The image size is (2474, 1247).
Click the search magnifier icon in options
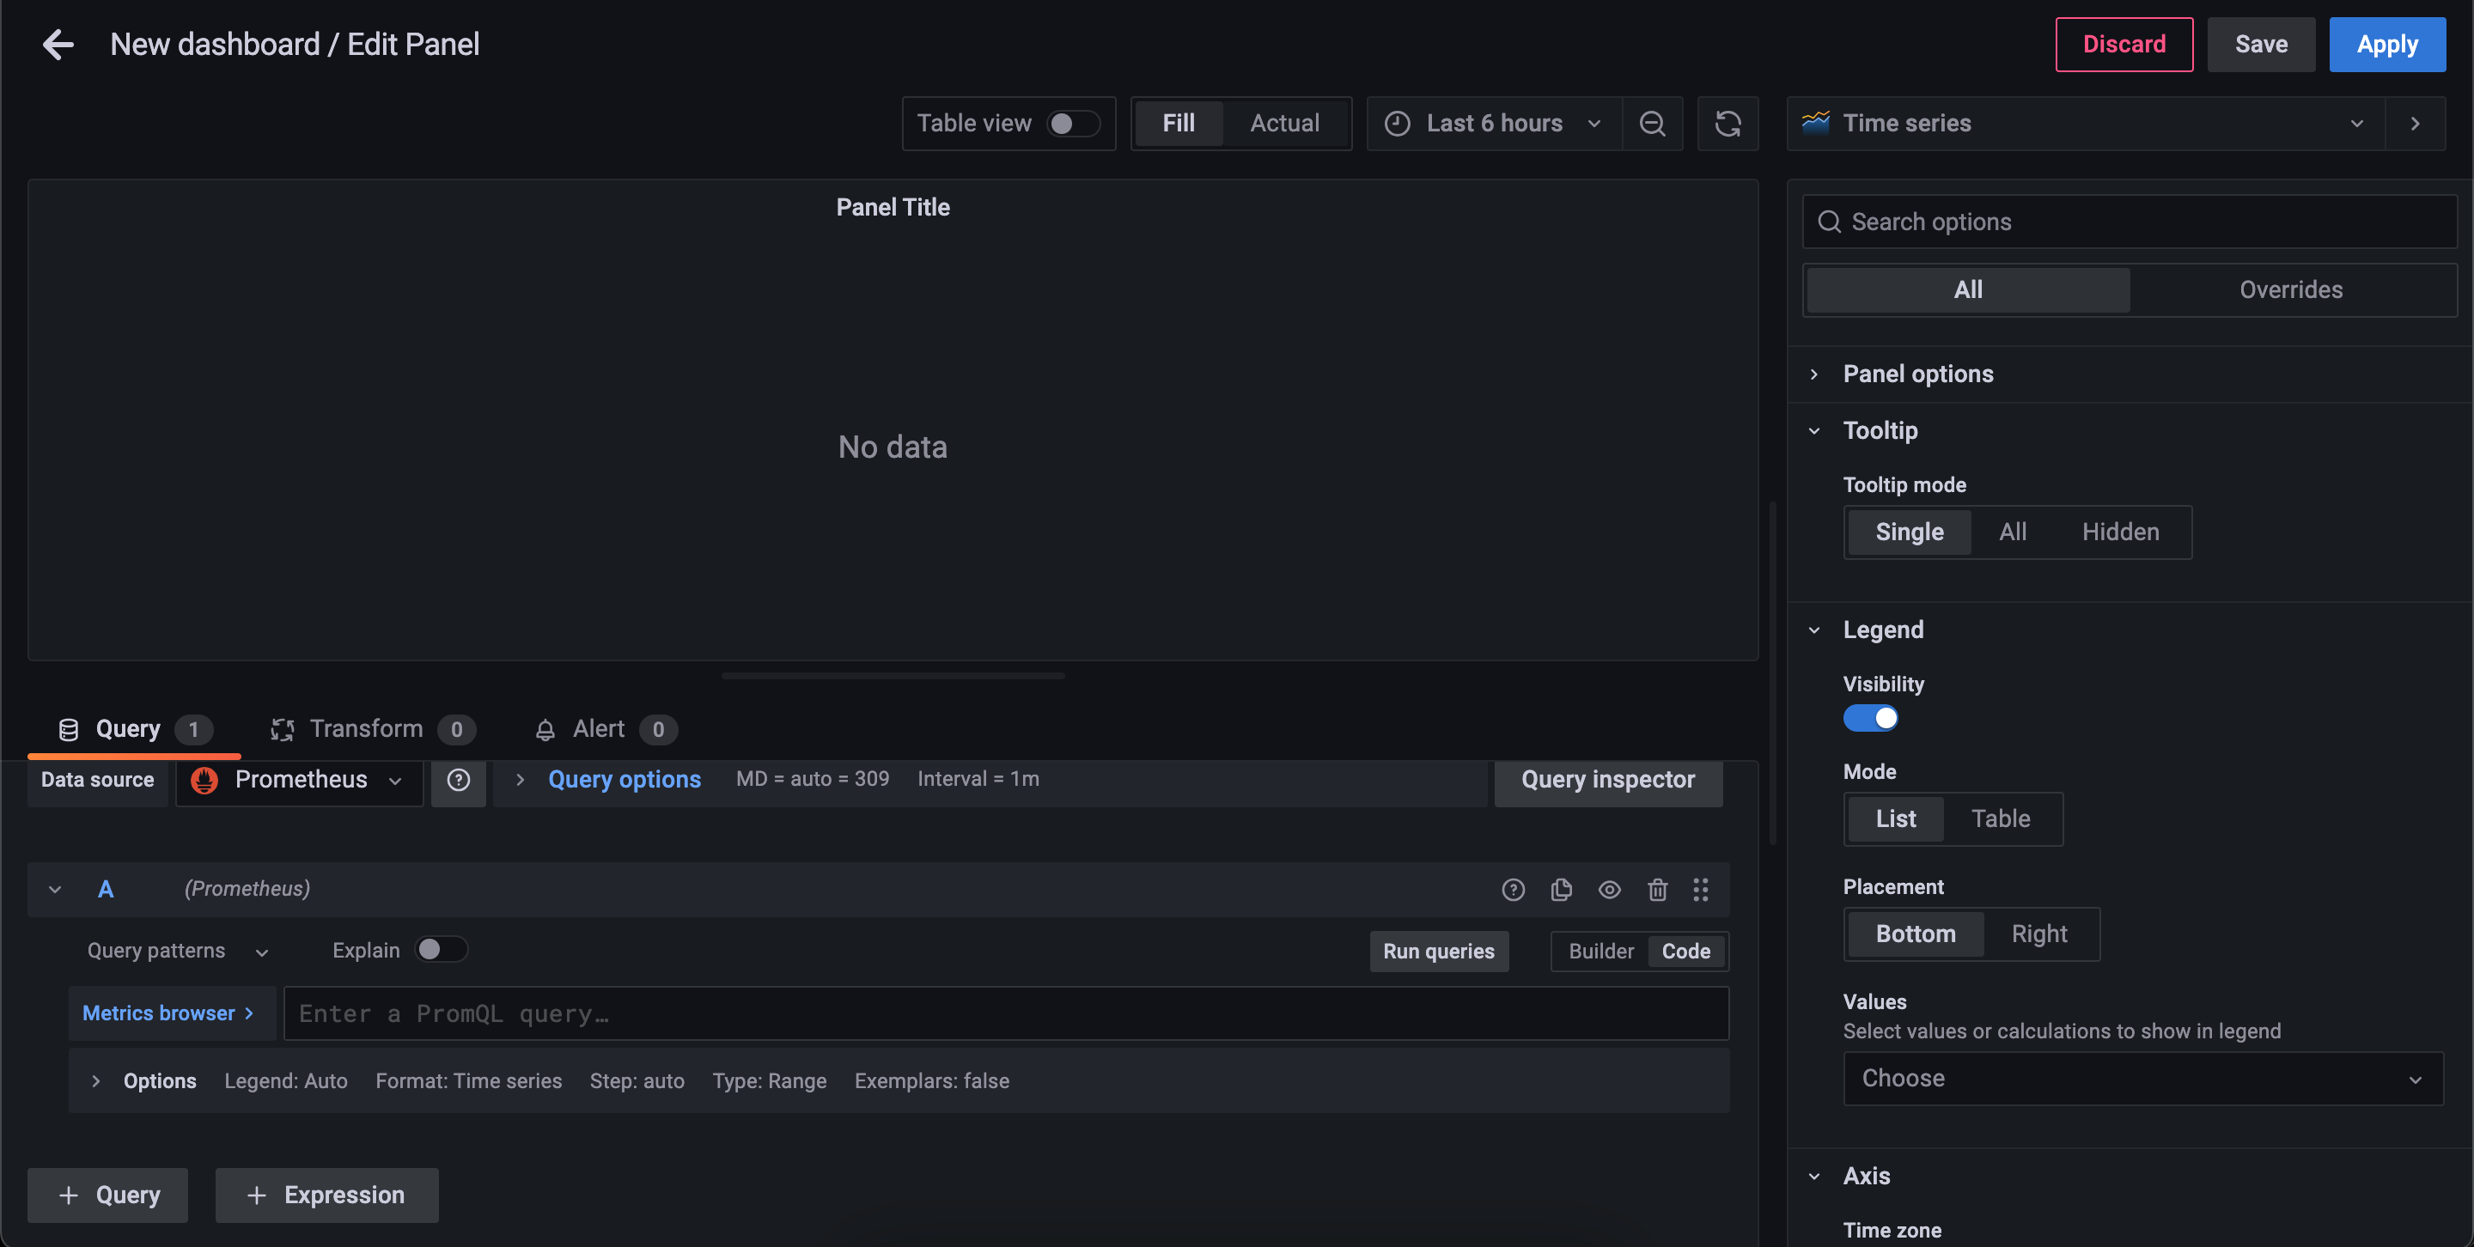(1829, 222)
